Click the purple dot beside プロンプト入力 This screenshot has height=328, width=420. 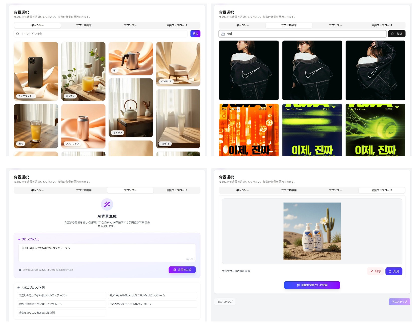19,239
